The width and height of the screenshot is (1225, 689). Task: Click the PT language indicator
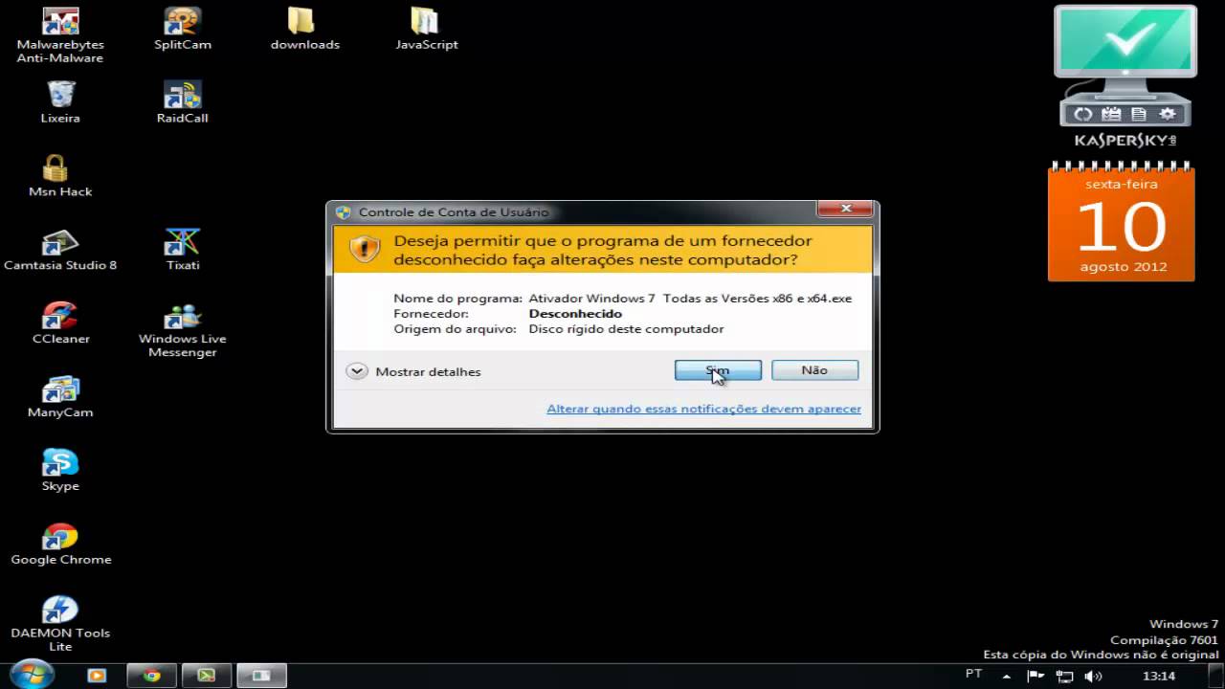[974, 674]
